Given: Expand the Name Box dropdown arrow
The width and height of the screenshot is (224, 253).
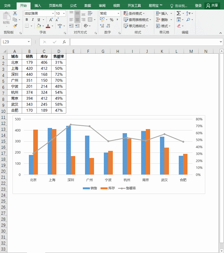Looking at the screenshot, I should pyautogui.click(x=29, y=42).
